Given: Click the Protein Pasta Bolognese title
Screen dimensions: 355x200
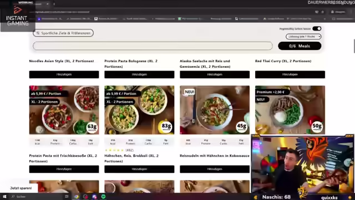Looking at the screenshot, I should coord(131,64).
